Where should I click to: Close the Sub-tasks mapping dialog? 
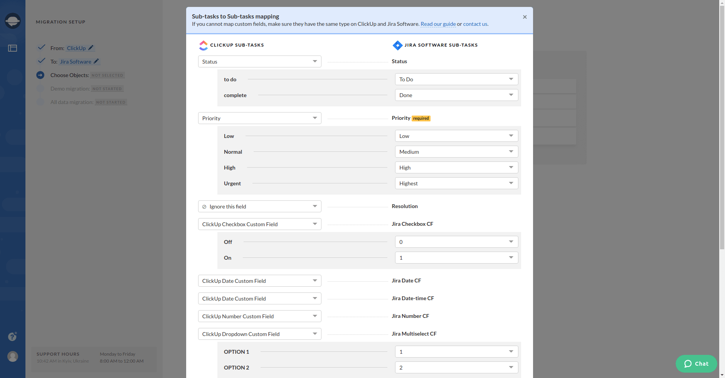tap(524, 17)
